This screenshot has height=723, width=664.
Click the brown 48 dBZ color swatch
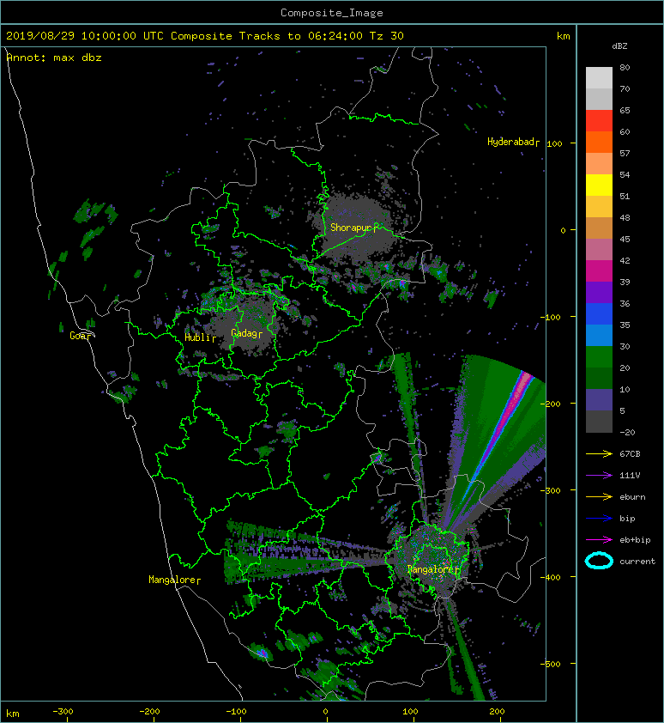point(599,228)
